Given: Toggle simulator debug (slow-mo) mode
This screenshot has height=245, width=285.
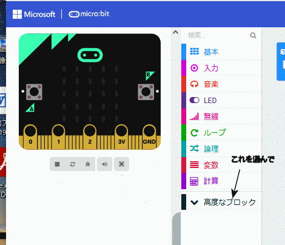Looking at the screenshot, I should coord(87,164).
